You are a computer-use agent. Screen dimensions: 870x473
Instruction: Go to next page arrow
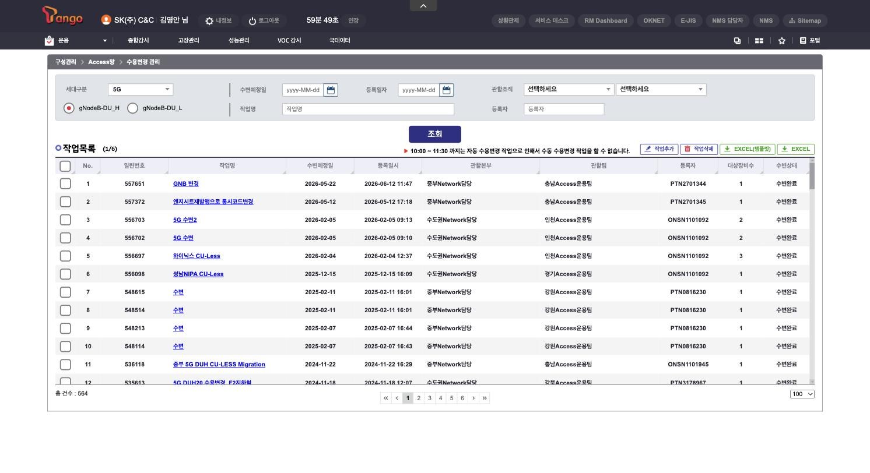tap(473, 398)
